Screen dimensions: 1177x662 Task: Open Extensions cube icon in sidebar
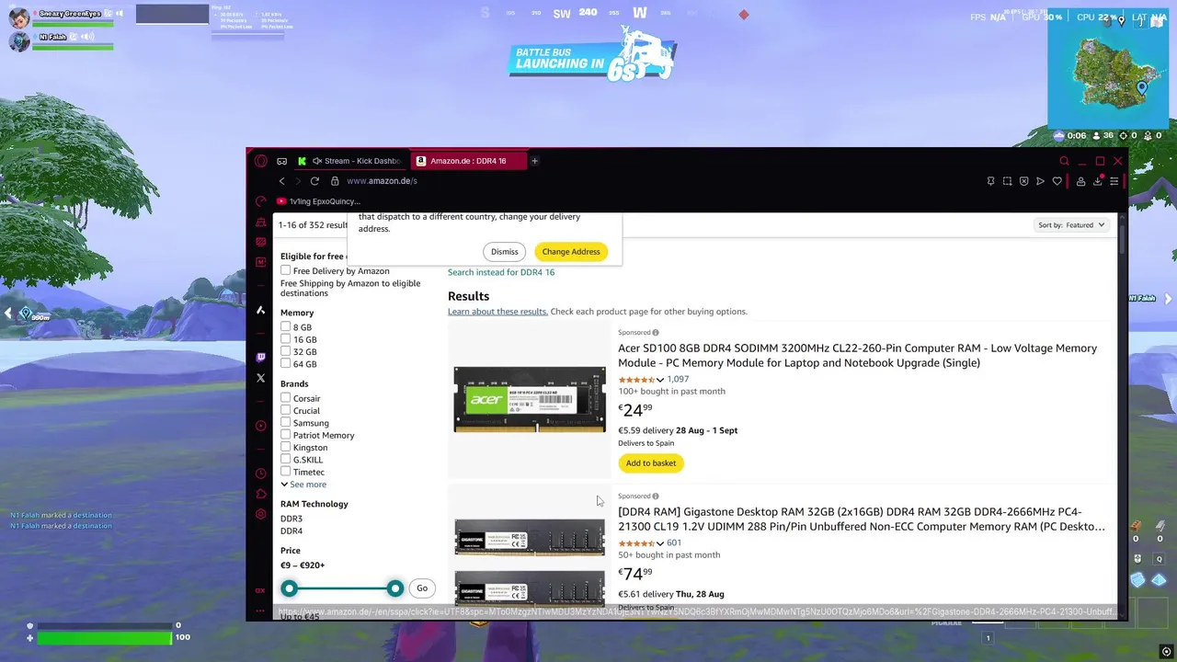click(261, 494)
